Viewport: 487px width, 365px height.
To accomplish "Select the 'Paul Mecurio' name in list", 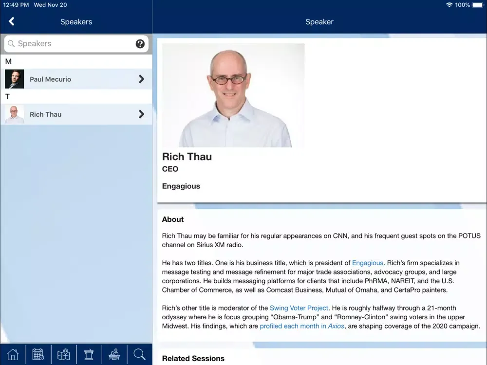I will tap(50, 79).
